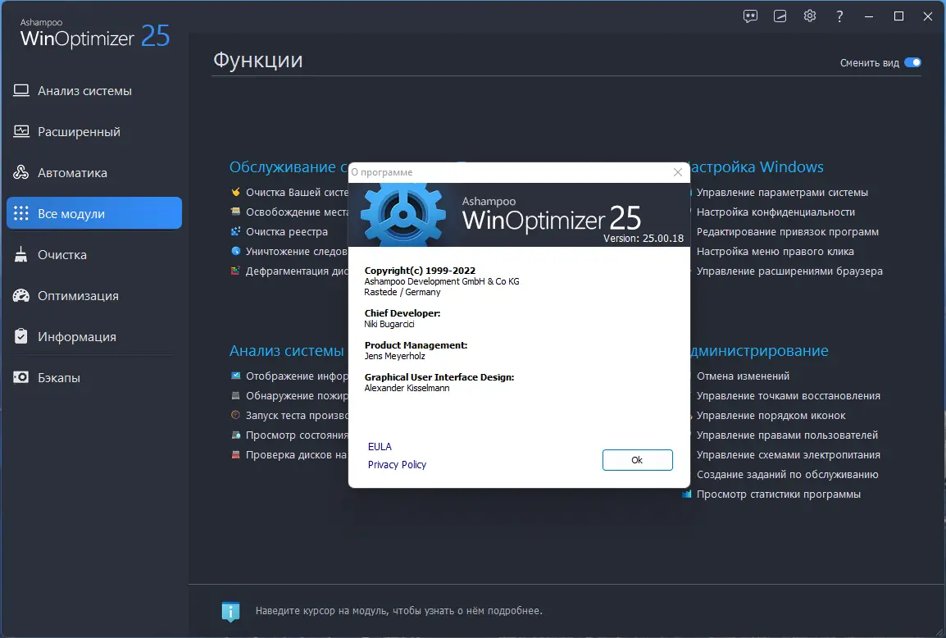Click icon beside Проверка дисков
This screenshot has width=946, height=638.
coord(235,454)
